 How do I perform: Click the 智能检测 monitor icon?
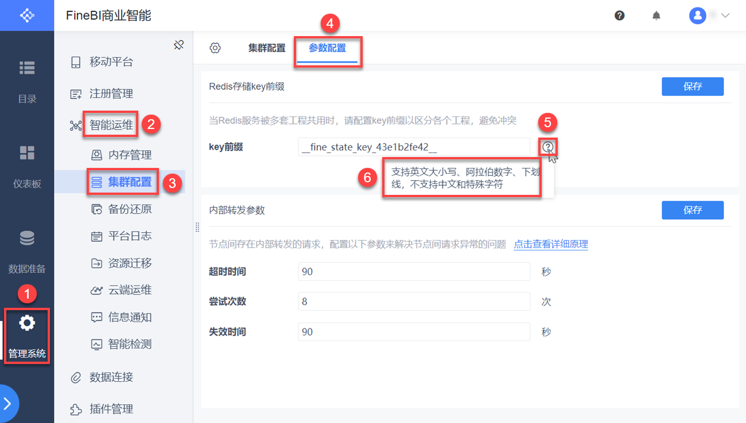pos(97,344)
